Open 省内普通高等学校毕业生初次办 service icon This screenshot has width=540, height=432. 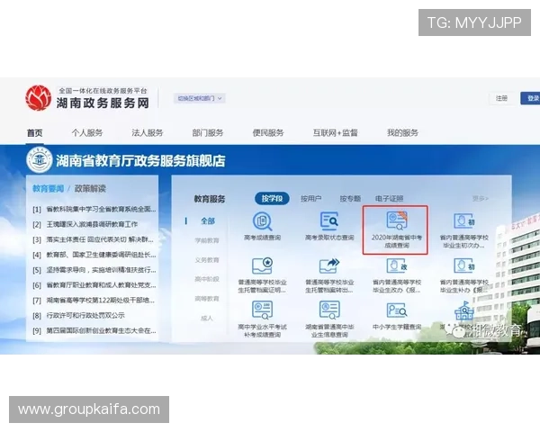coord(463,221)
